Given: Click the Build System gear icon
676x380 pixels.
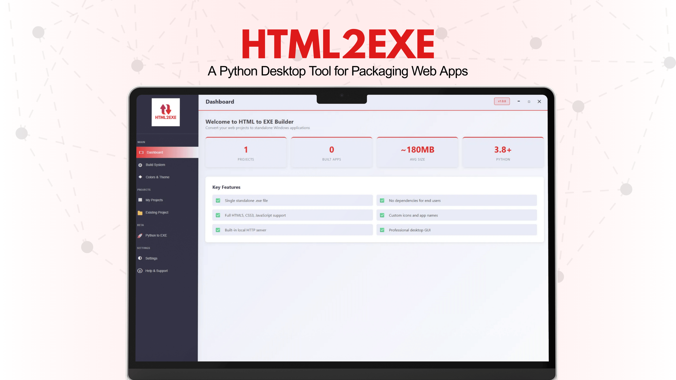Looking at the screenshot, I should (140, 165).
